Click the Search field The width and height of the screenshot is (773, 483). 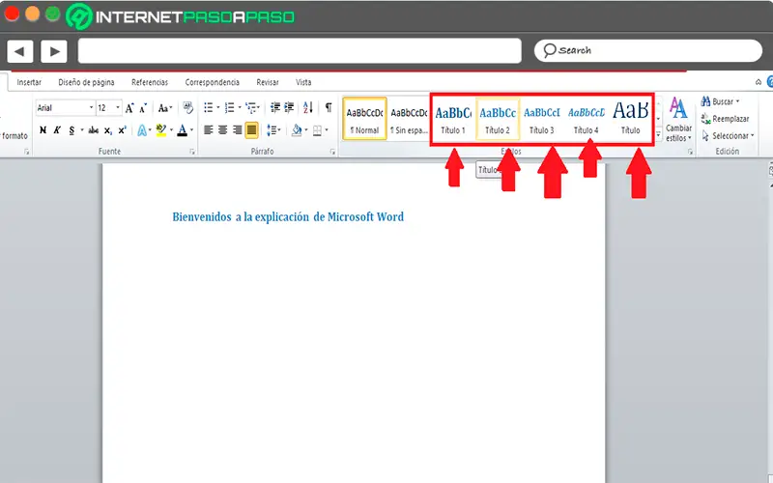648,51
